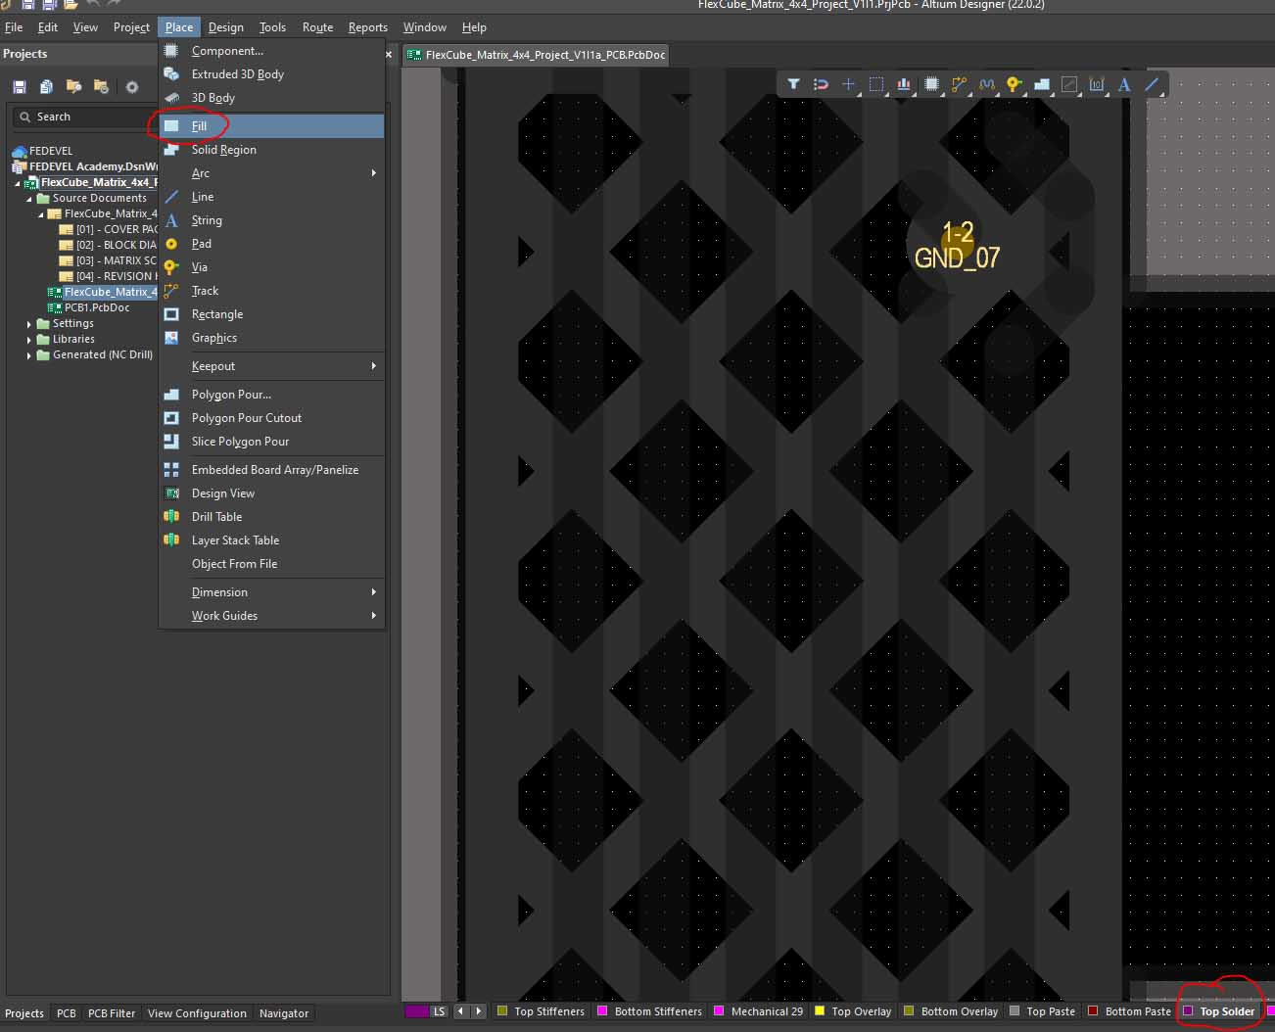Click the Place Line toolbar icon
The image size is (1275, 1032).
(1153, 84)
